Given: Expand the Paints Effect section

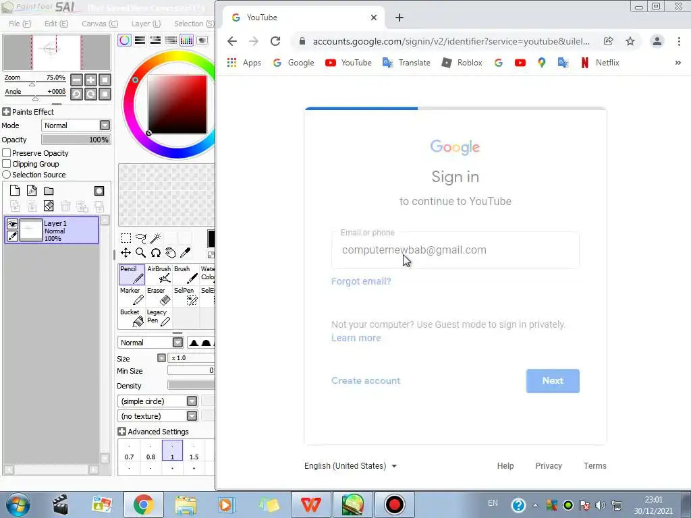Looking at the screenshot, I should coord(6,112).
